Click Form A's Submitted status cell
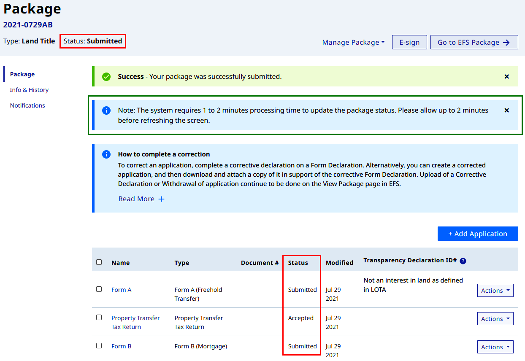525x361 pixels. pos(303,290)
